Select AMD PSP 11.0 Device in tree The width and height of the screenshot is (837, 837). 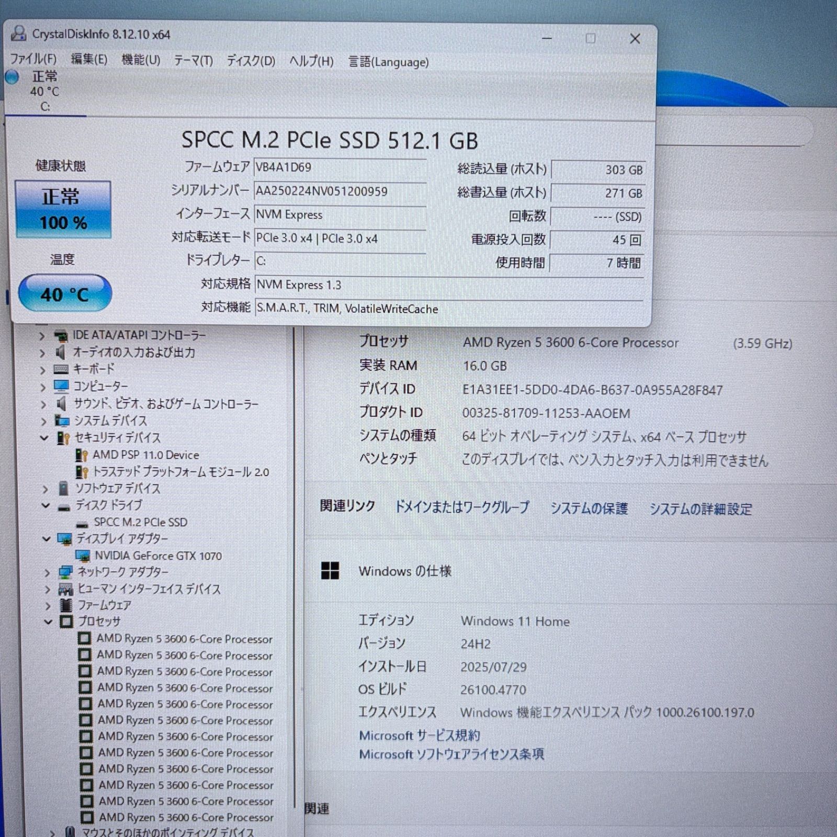tap(146, 455)
